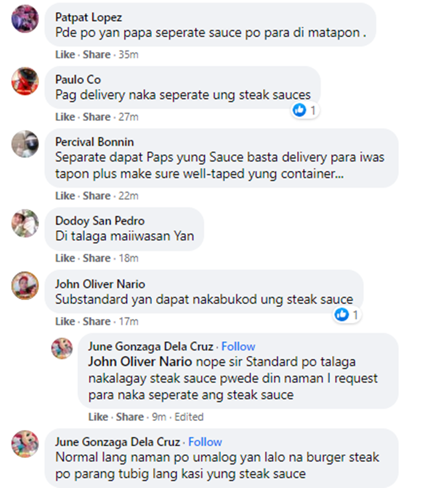This screenshot has height=488, width=429.
Task: Open the Percival Bonnin name link
Action: [x=94, y=142]
